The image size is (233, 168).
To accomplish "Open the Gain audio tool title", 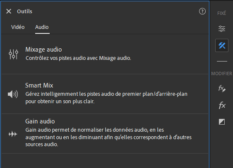I will coord(40,121).
